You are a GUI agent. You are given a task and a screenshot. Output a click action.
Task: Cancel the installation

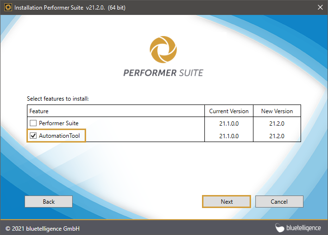click(x=279, y=201)
